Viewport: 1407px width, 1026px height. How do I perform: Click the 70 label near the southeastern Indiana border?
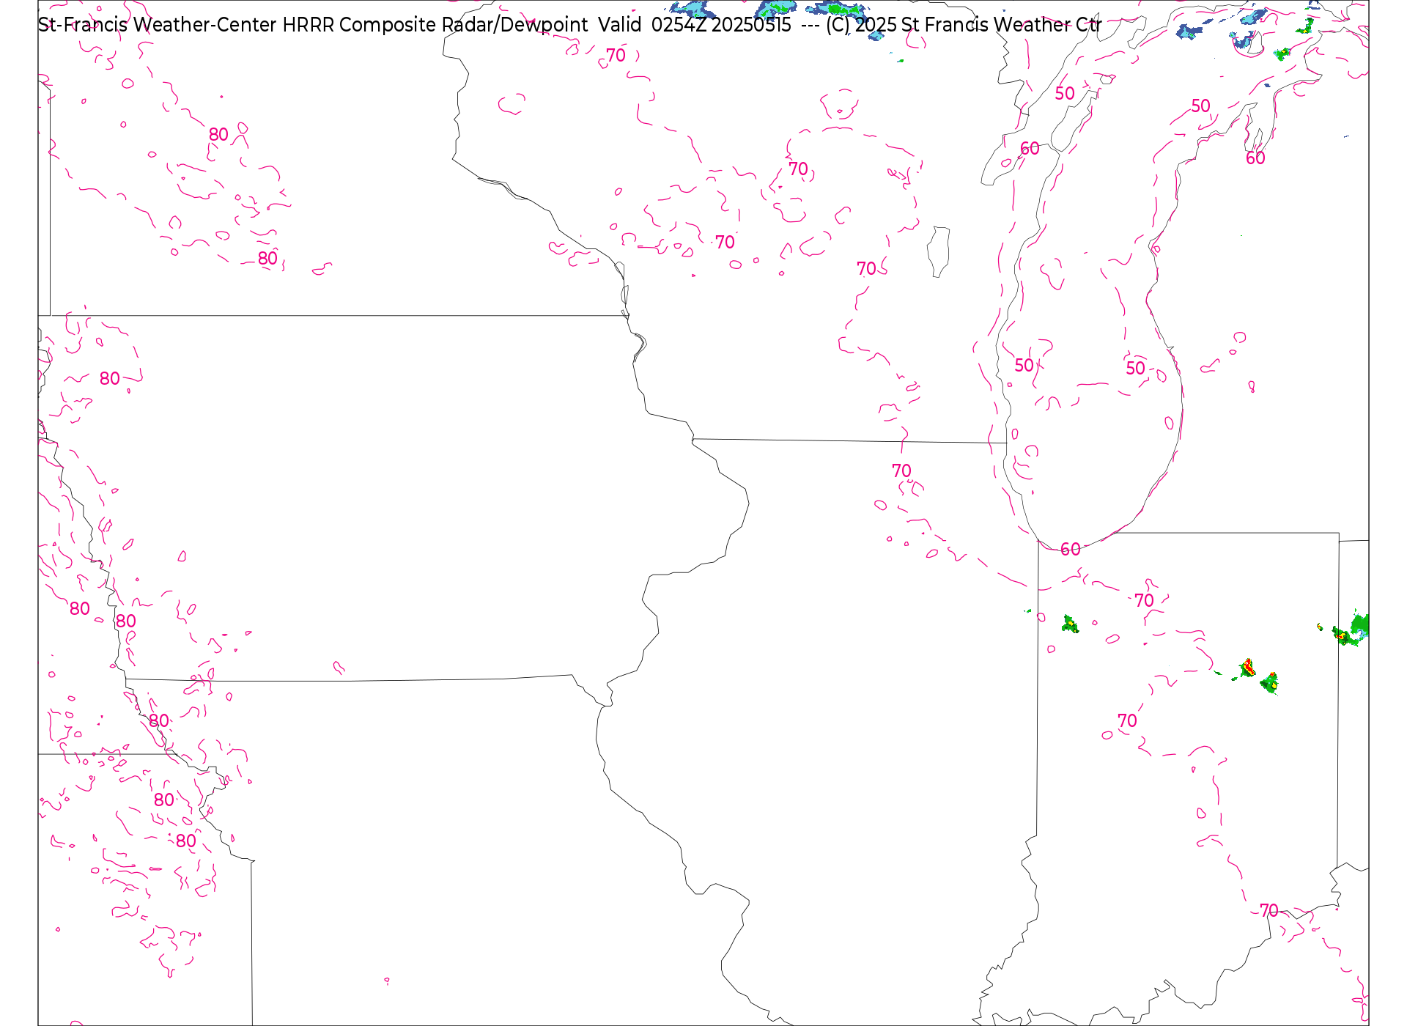(1269, 910)
